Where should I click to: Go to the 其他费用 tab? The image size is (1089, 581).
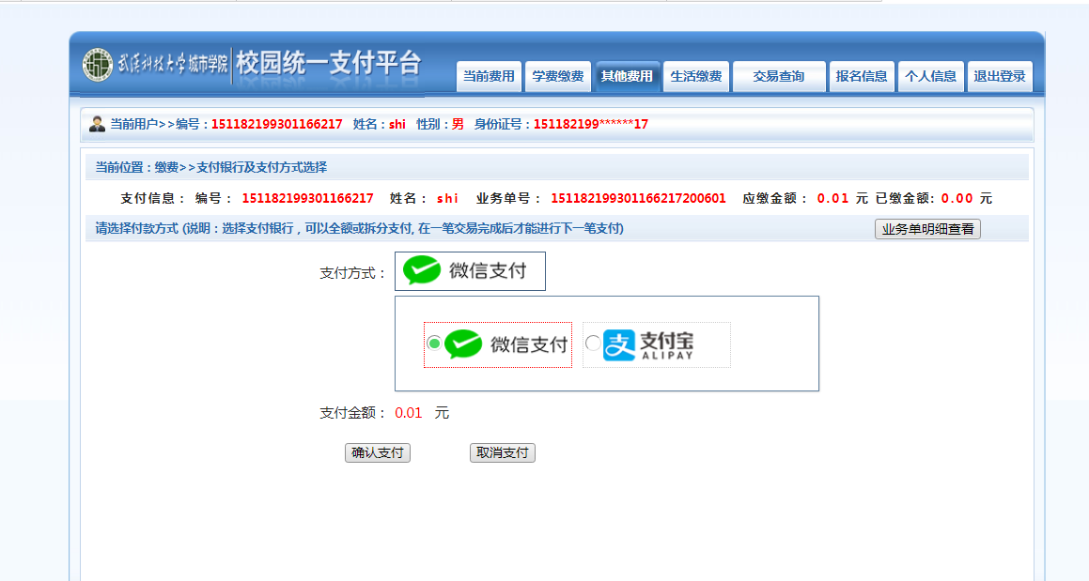[627, 77]
